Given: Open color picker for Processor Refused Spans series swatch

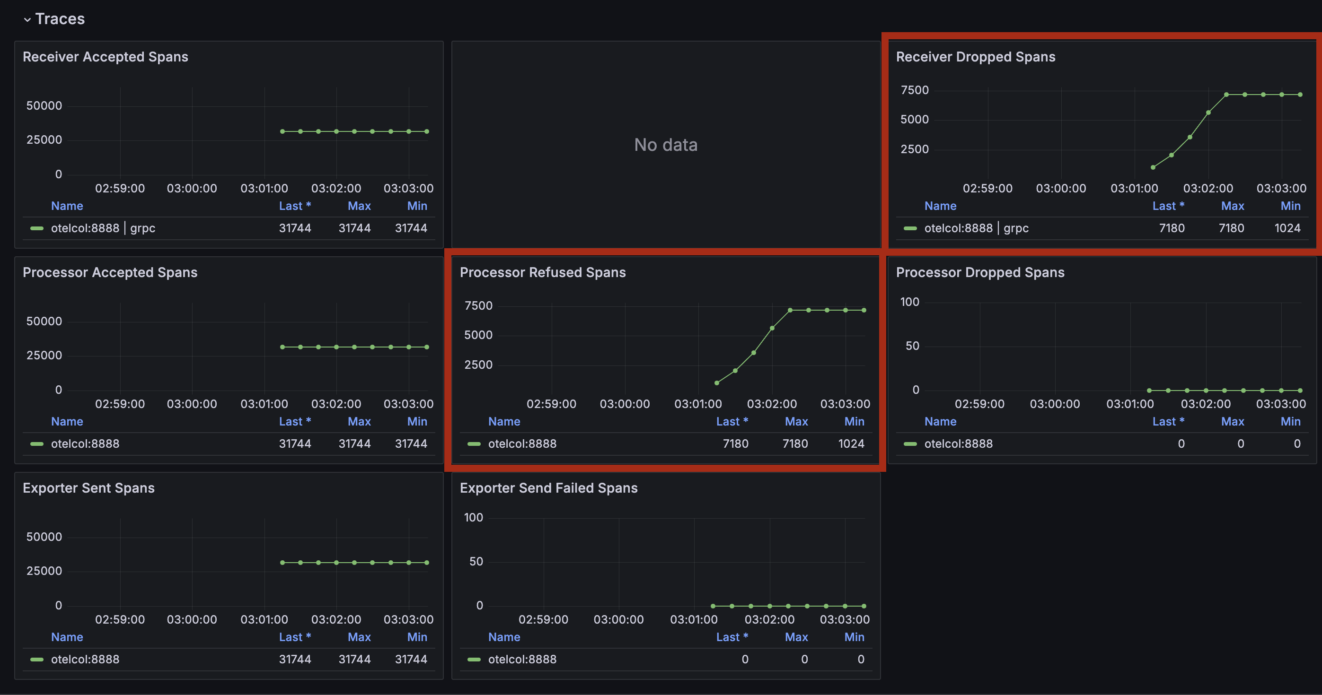Looking at the screenshot, I should [x=474, y=443].
